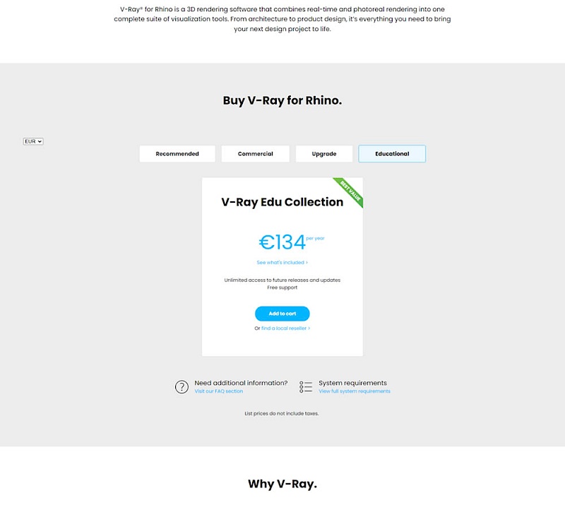Open the EUR currency dropdown
The image size is (565, 510).
click(33, 141)
